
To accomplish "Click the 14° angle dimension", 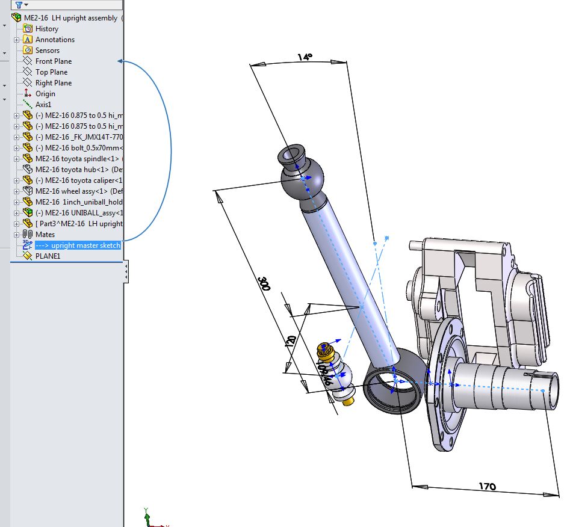I will pyautogui.click(x=305, y=57).
